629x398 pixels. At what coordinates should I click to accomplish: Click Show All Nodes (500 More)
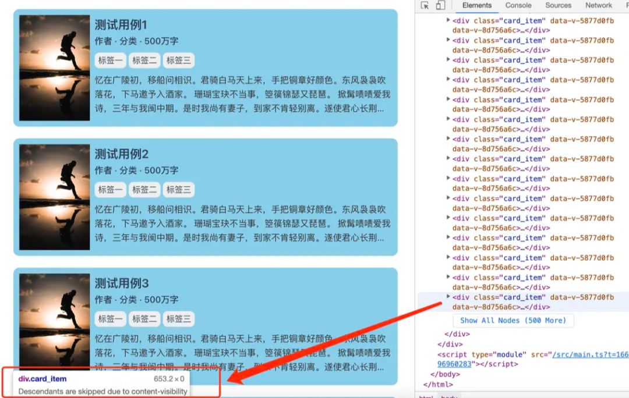[513, 320]
